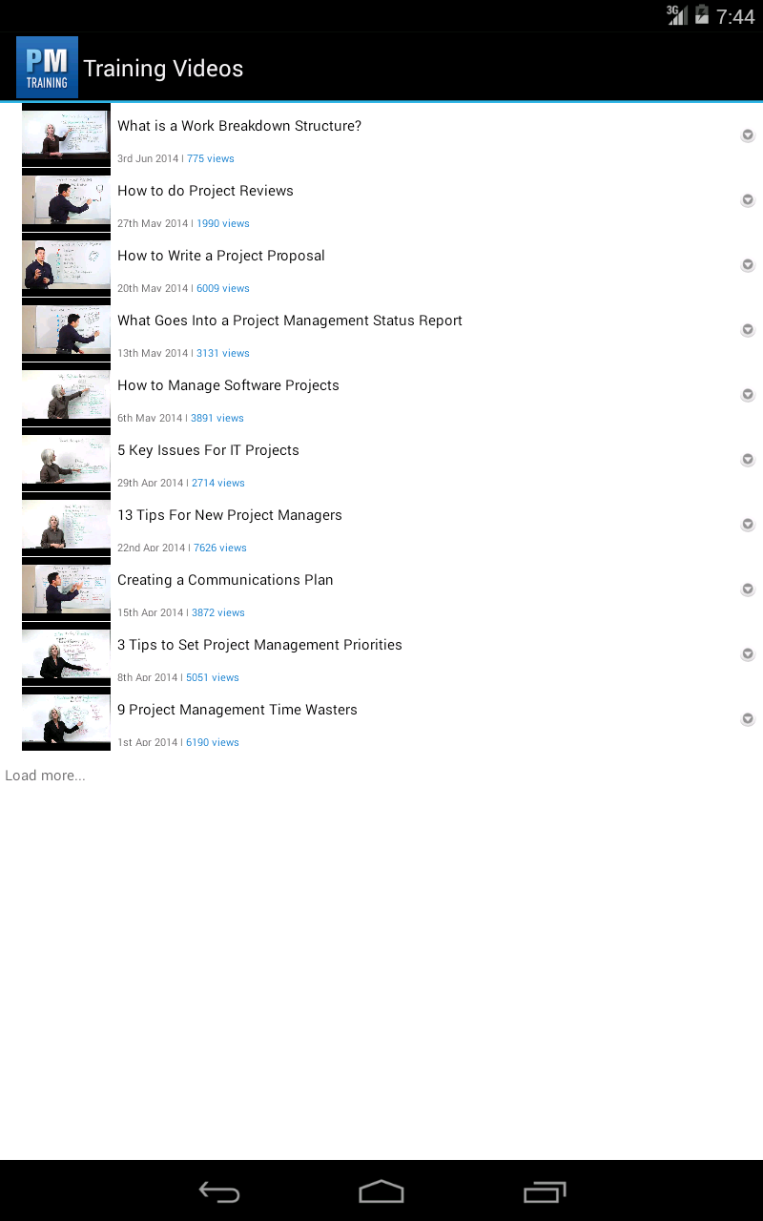The image size is (763, 1221).
Task: Tap the battery icon in status bar
Action: coord(702,15)
